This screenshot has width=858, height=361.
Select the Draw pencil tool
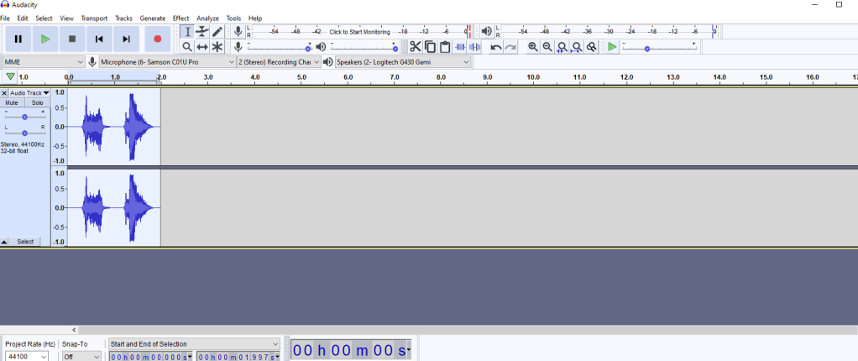(217, 32)
